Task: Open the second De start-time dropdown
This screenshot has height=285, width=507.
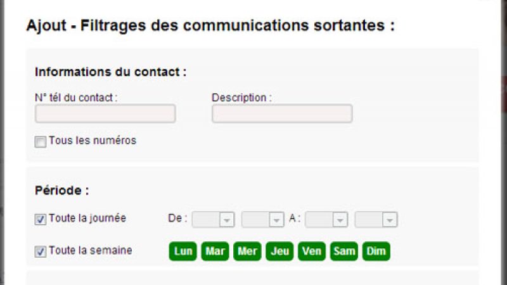Action: [262, 220]
